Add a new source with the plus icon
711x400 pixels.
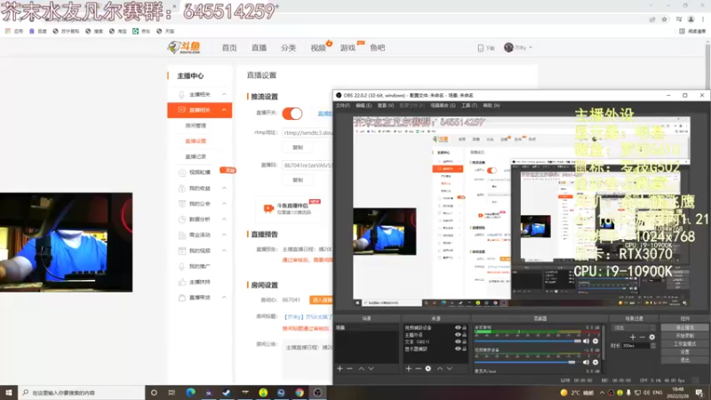409,369
